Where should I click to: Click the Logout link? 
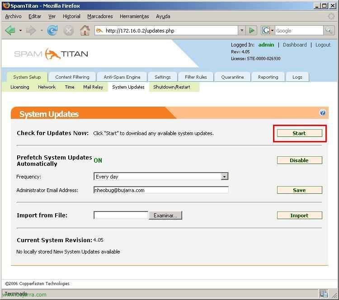click(323, 45)
